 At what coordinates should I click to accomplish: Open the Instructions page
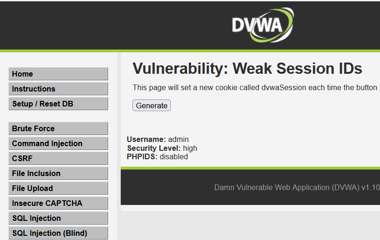(x=58, y=89)
